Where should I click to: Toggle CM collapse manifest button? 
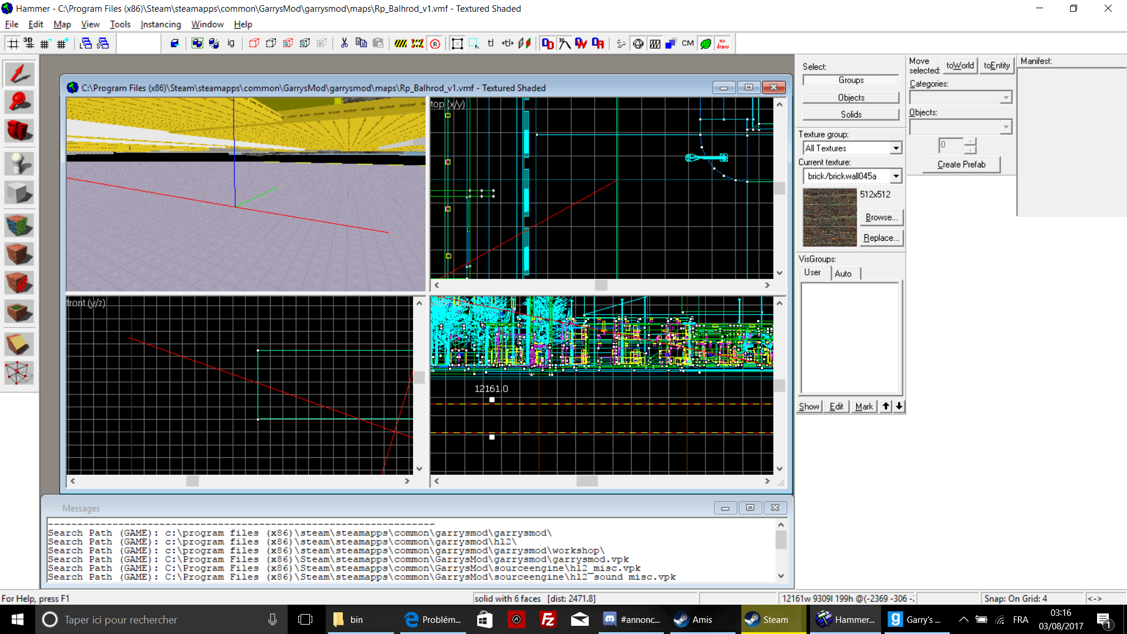(x=688, y=43)
